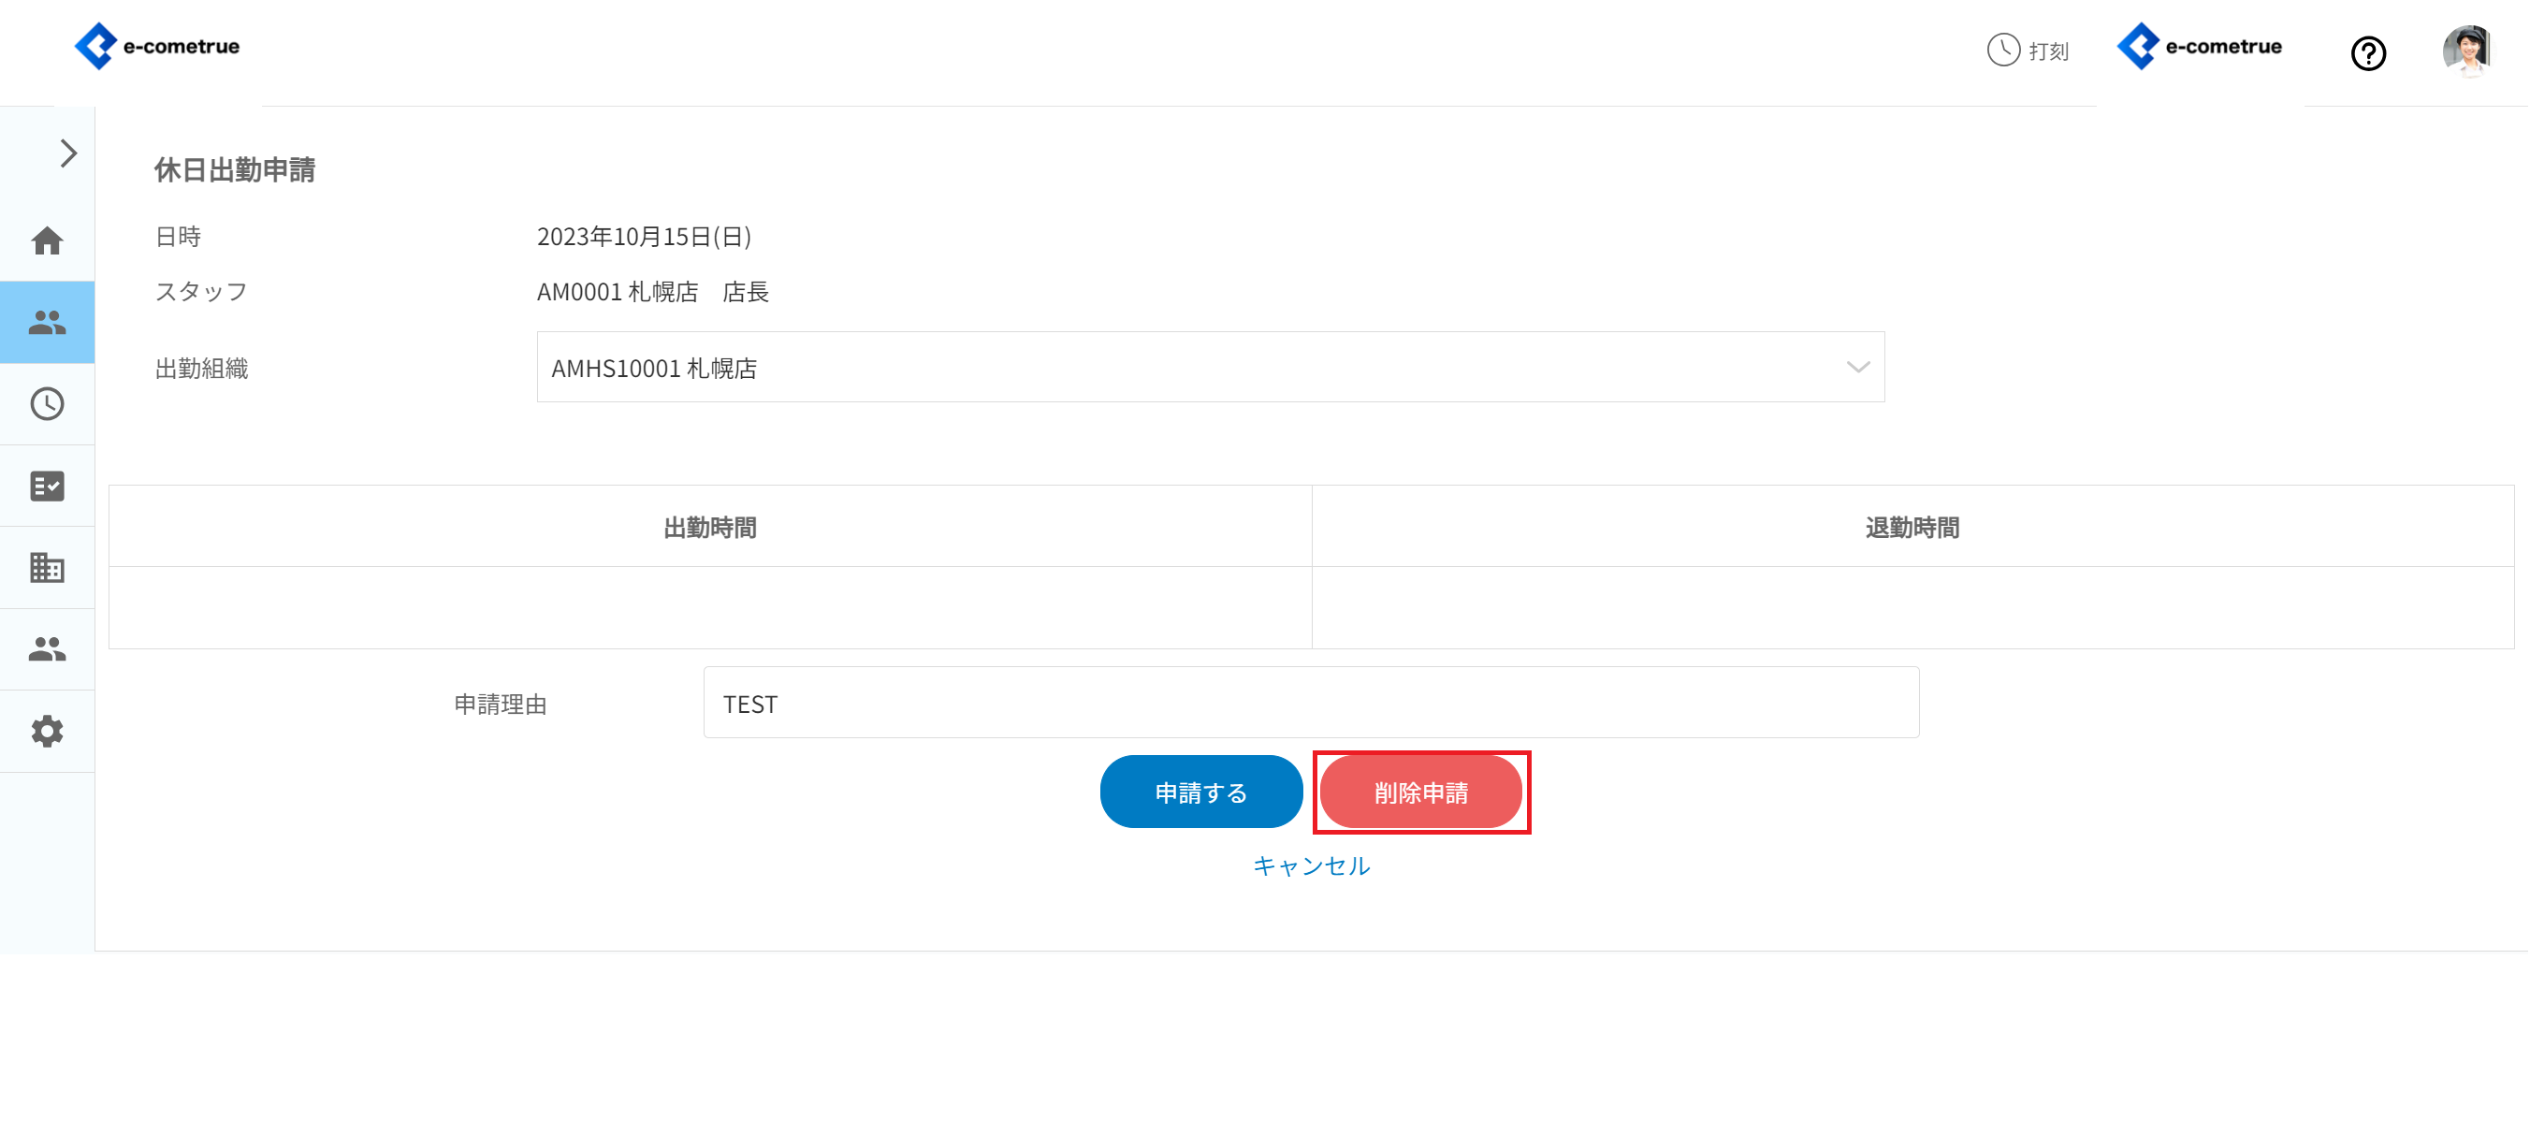Image resolution: width=2530 pixels, height=1134 pixels.
Task: Open the 出勤組織 dropdown
Action: (x=1209, y=367)
